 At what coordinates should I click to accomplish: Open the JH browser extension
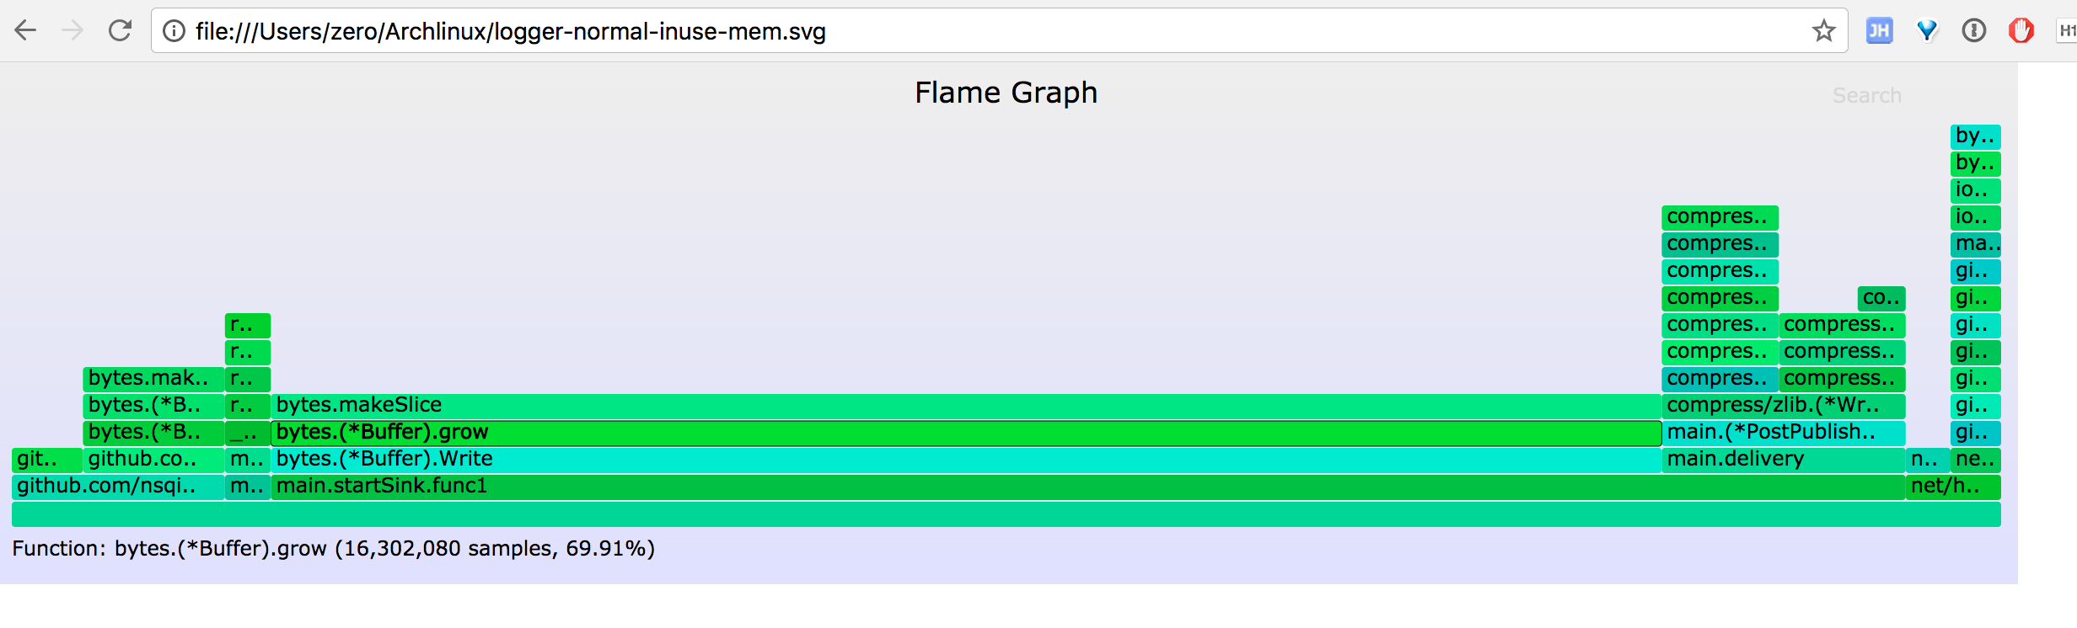[x=1880, y=31]
